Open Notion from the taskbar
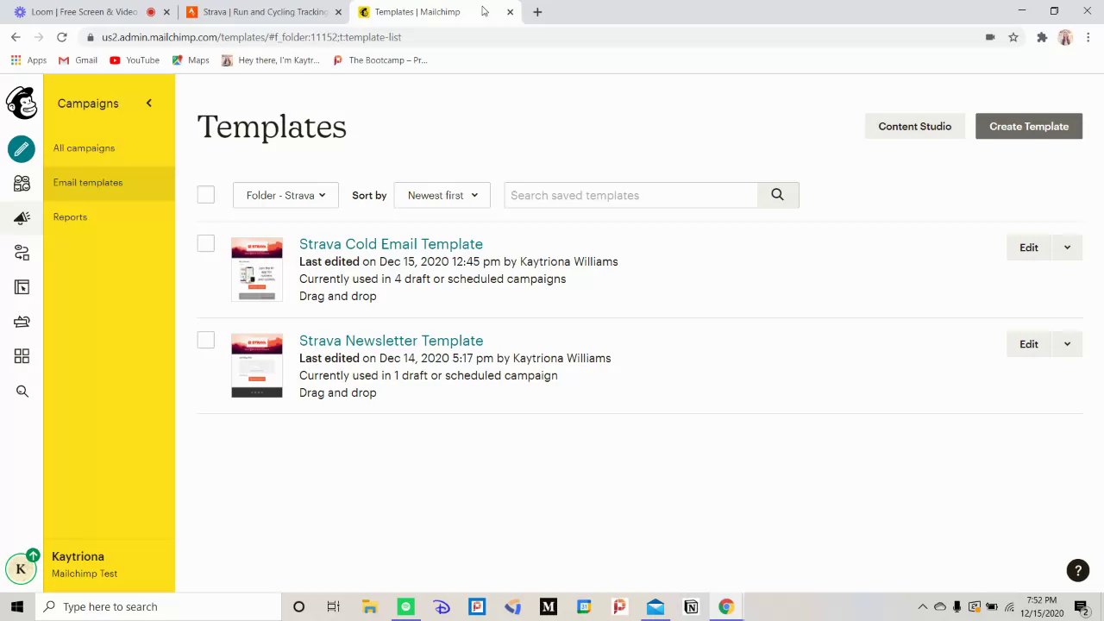 [x=690, y=606]
